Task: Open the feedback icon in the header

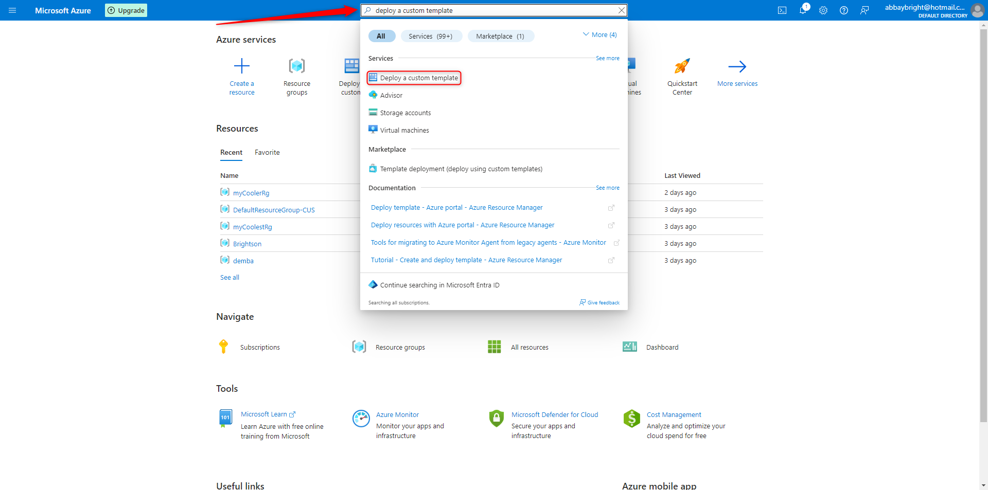Action: 864,10
